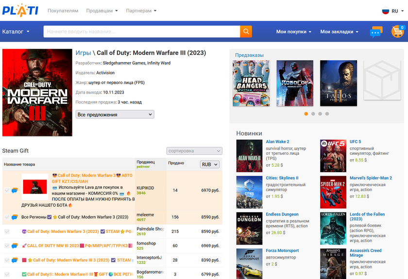Expand the Продавцам menu
Viewport: 408px width, 279px height.
click(102, 11)
